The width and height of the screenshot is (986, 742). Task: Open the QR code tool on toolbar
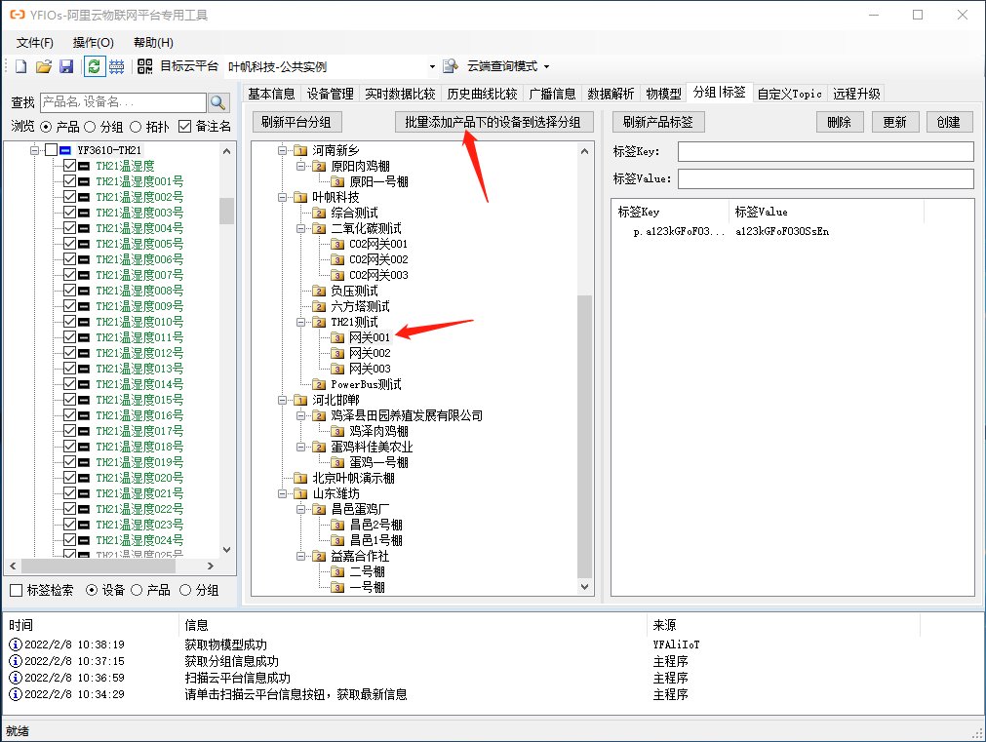coord(143,65)
